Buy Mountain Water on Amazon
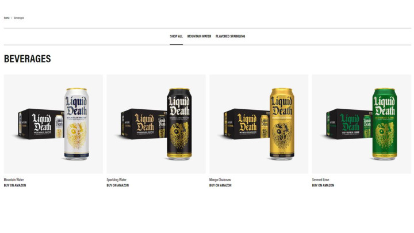Screen dimensions: 414x233 point(15,185)
